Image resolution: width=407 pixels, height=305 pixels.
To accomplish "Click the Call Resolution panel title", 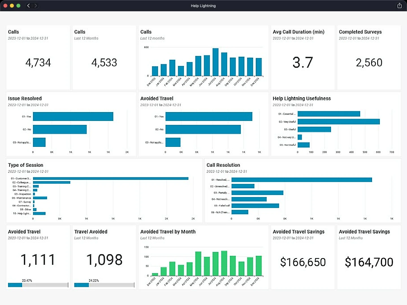I will [x=223, y=165].
